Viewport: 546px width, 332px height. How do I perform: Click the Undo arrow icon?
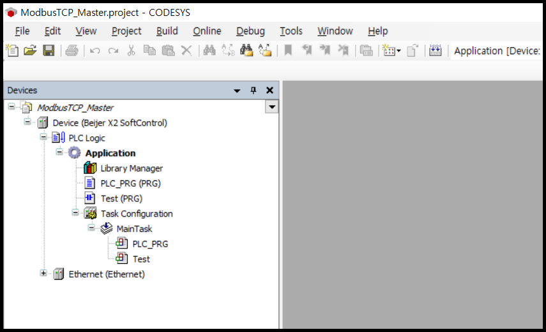(95, 51)
